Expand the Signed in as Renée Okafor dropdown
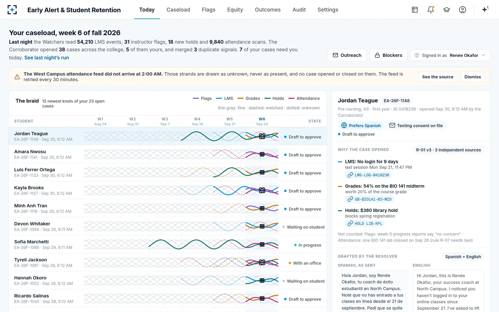Image resolution: width=499 pixels, height=312 pixels. click(x=450, y=55)
